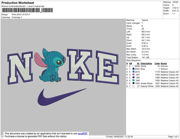Click the 'Code' column header
Screen dimensions: 180x139
pos(157,64)
